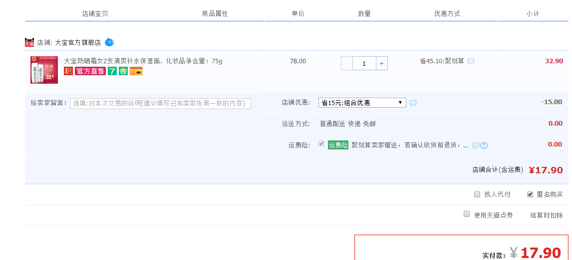
Task: Click the quantity input field
Action: coord(364,63)
